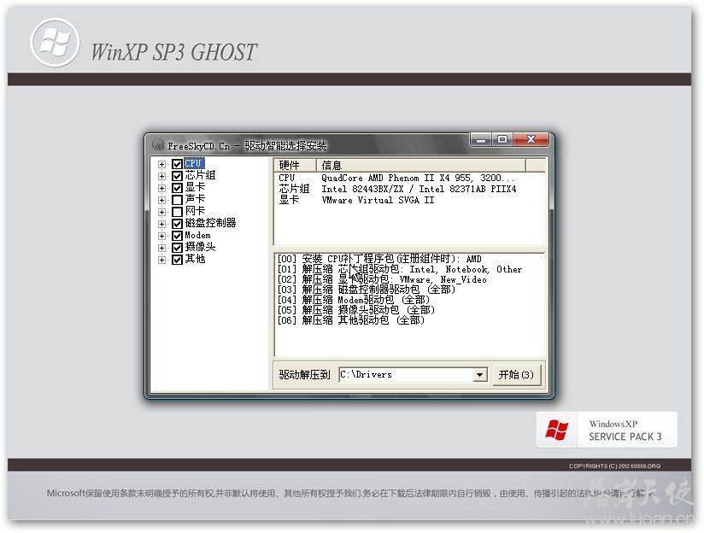Click the 信息 column header
704x533 pixels.
point(420,165)
